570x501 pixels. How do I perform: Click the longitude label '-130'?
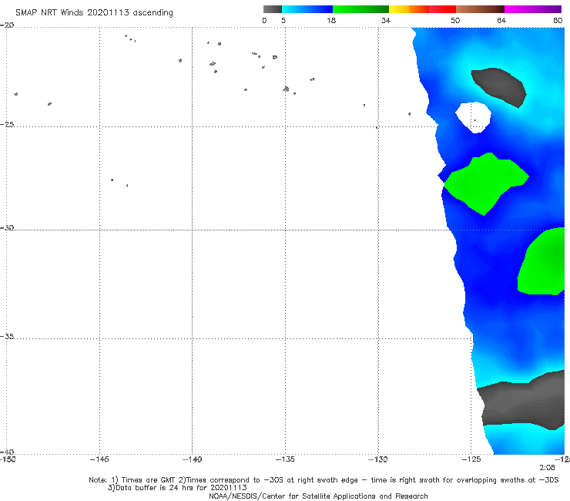(378, 459)
